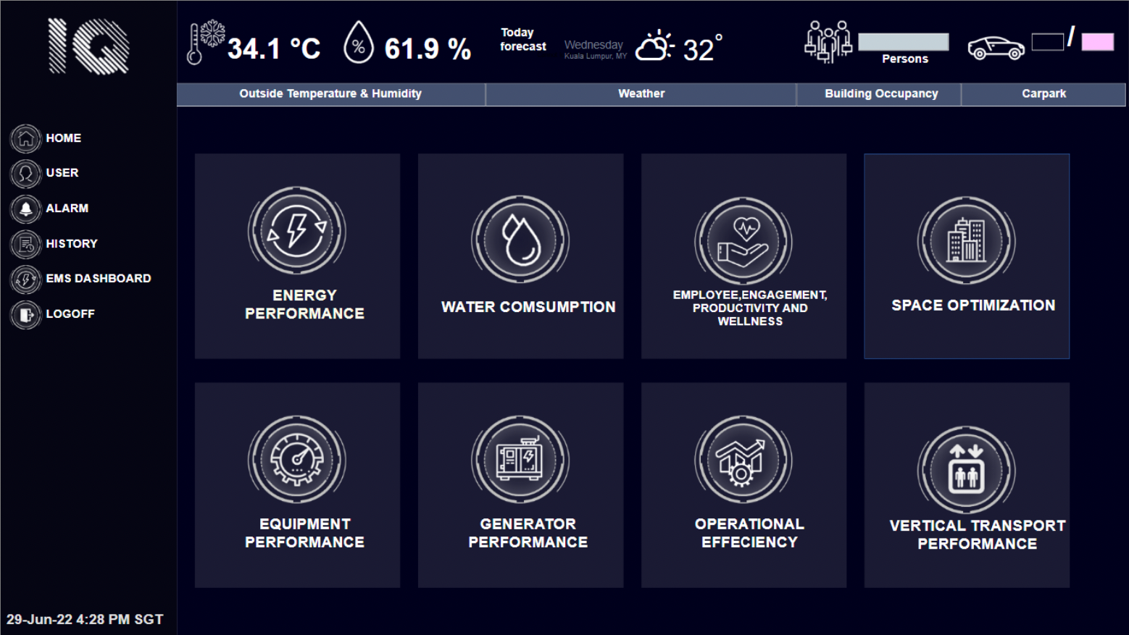Open the Carpark tab

(x=1043, y=94)
